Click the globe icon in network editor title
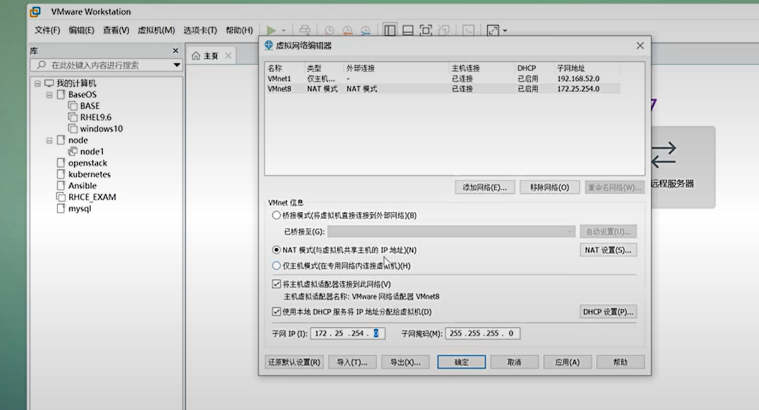Image resolution: width=759 pixels, height=410 pixels. 269,45
